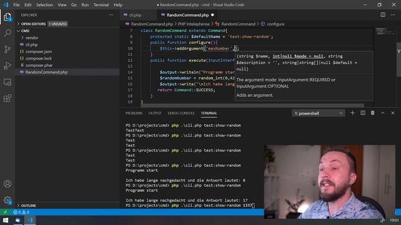Click the editor horizontal scrollbar

252,106
